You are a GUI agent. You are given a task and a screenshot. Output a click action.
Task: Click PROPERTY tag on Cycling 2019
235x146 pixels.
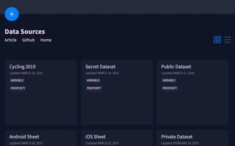click(x=18, y=88)
